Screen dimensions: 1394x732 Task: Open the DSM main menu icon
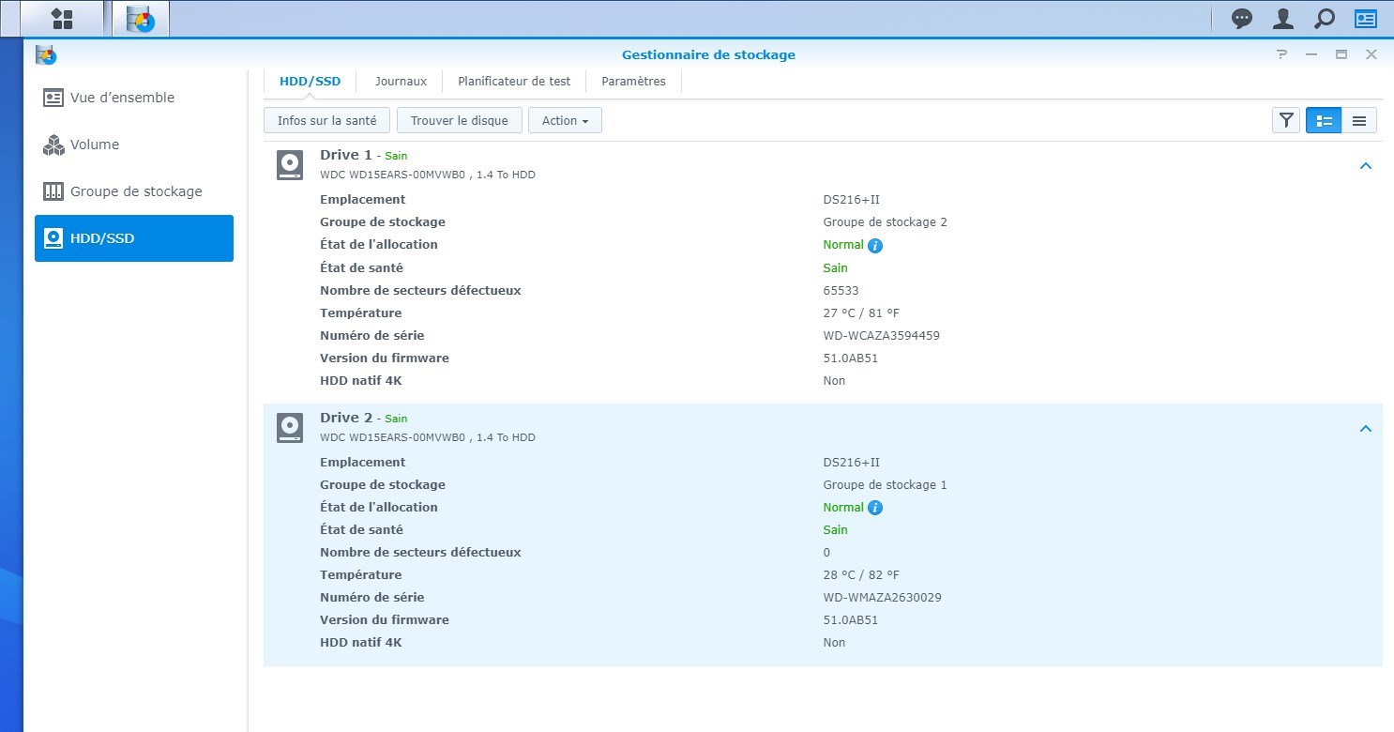point(62,19)
